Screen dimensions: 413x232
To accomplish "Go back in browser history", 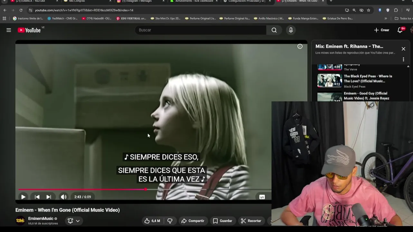I will (5, 10).
